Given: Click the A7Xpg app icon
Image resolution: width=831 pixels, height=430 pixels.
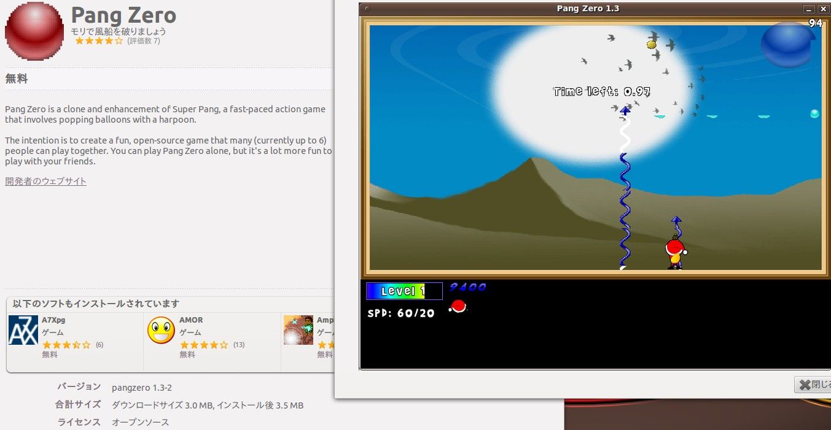Looking at the screenshot, I should tap(23, 330).
